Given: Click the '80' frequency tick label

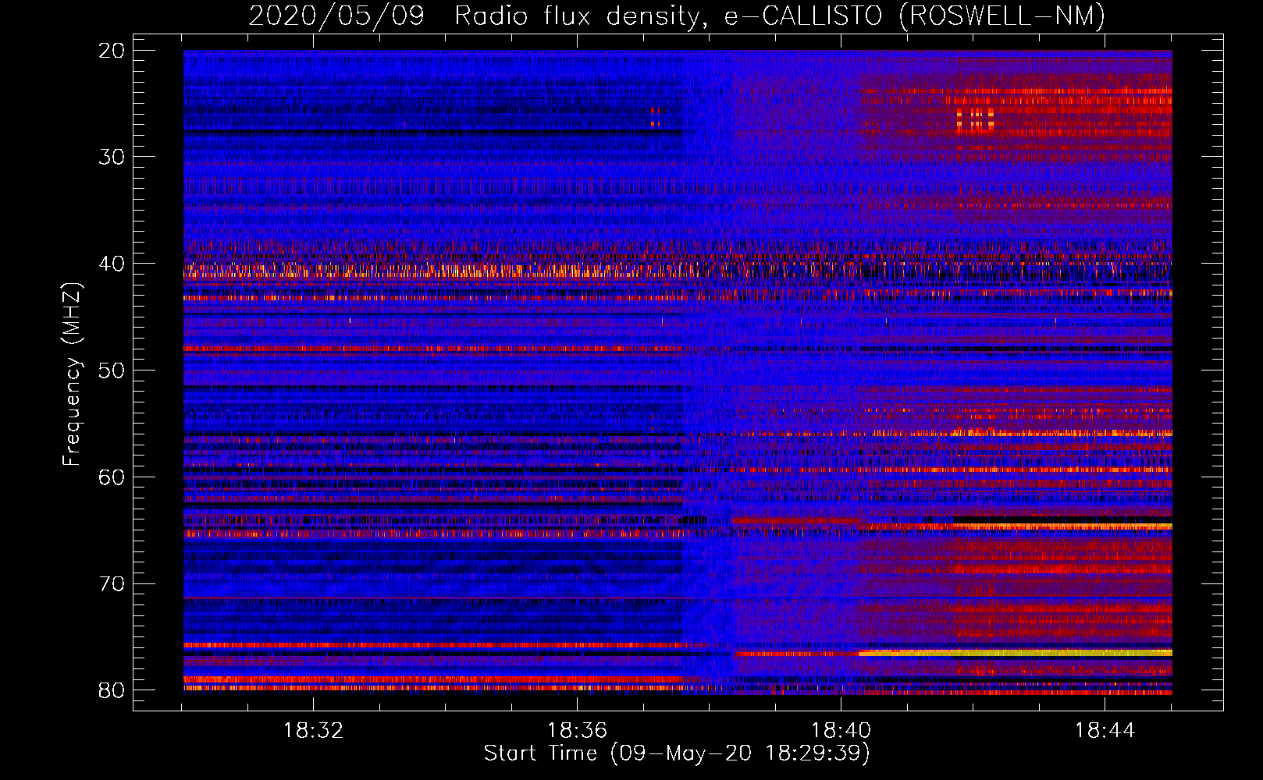Looking at the screenshot, I should (x=112, y=690).
